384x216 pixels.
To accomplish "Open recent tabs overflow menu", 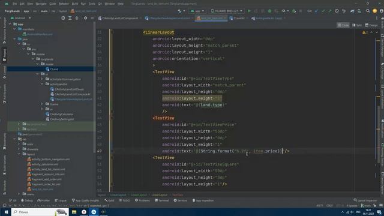I will pyautogui.click(x=377, y=18).
